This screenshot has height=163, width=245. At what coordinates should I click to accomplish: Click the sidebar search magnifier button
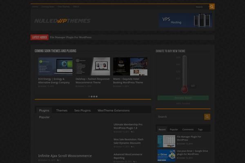coord(207,117)
